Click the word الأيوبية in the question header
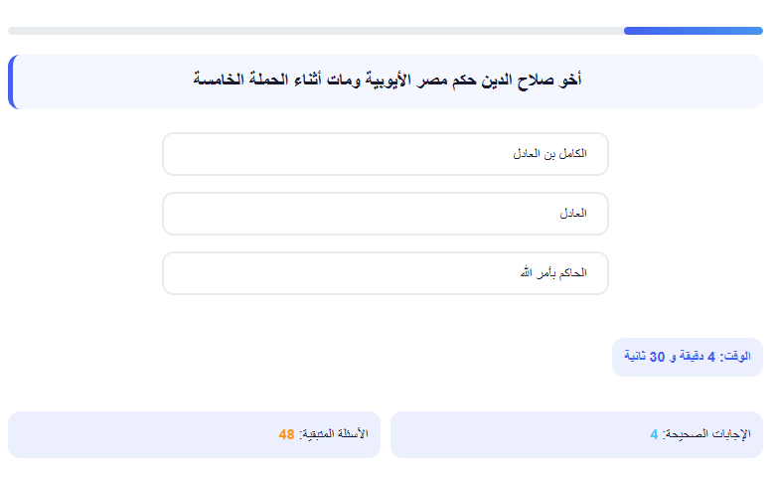780x478 pixels. tap(388, 80)
